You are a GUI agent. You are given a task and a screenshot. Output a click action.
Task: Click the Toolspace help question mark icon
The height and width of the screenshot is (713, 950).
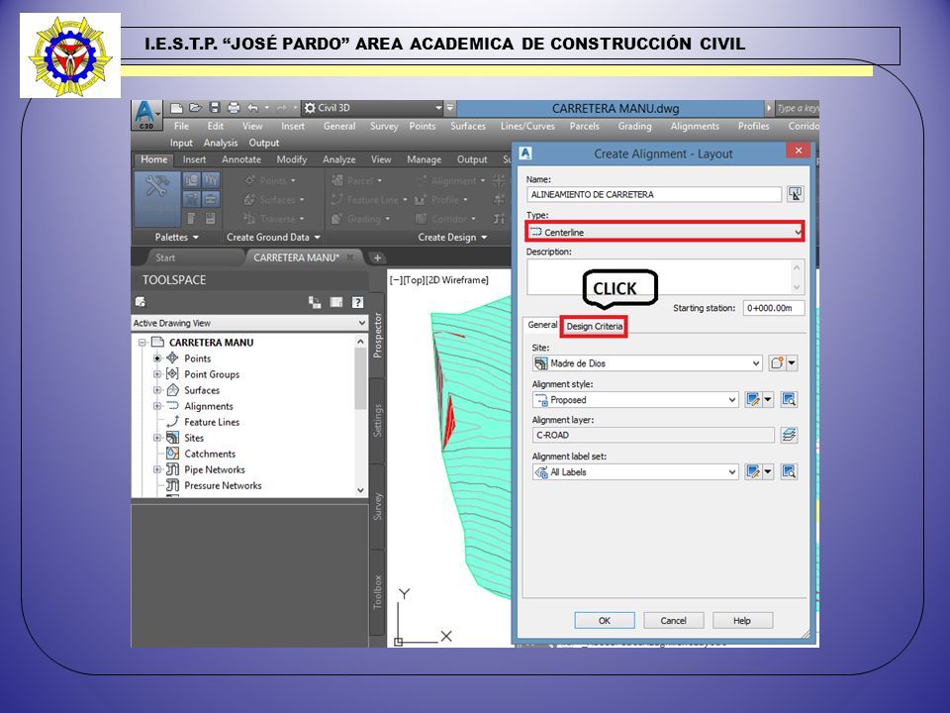pos(357,302)
